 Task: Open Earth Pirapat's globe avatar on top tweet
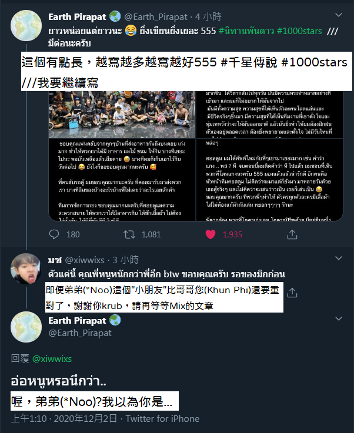click(26, 26)
